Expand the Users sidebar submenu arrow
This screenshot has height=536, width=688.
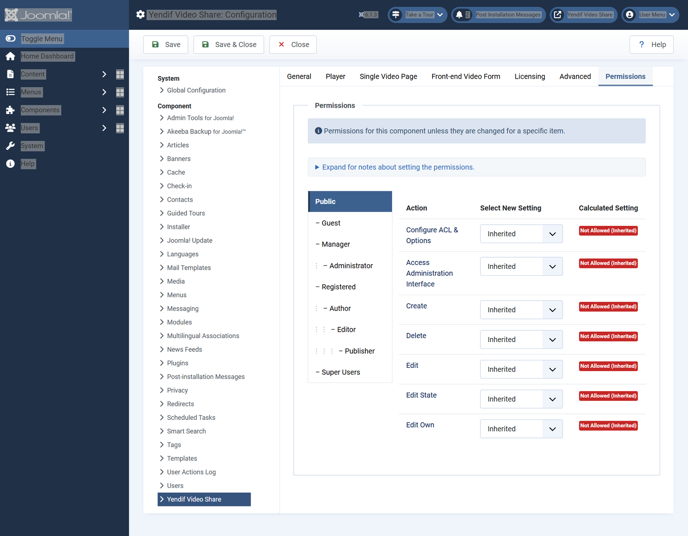coord(104,128)
